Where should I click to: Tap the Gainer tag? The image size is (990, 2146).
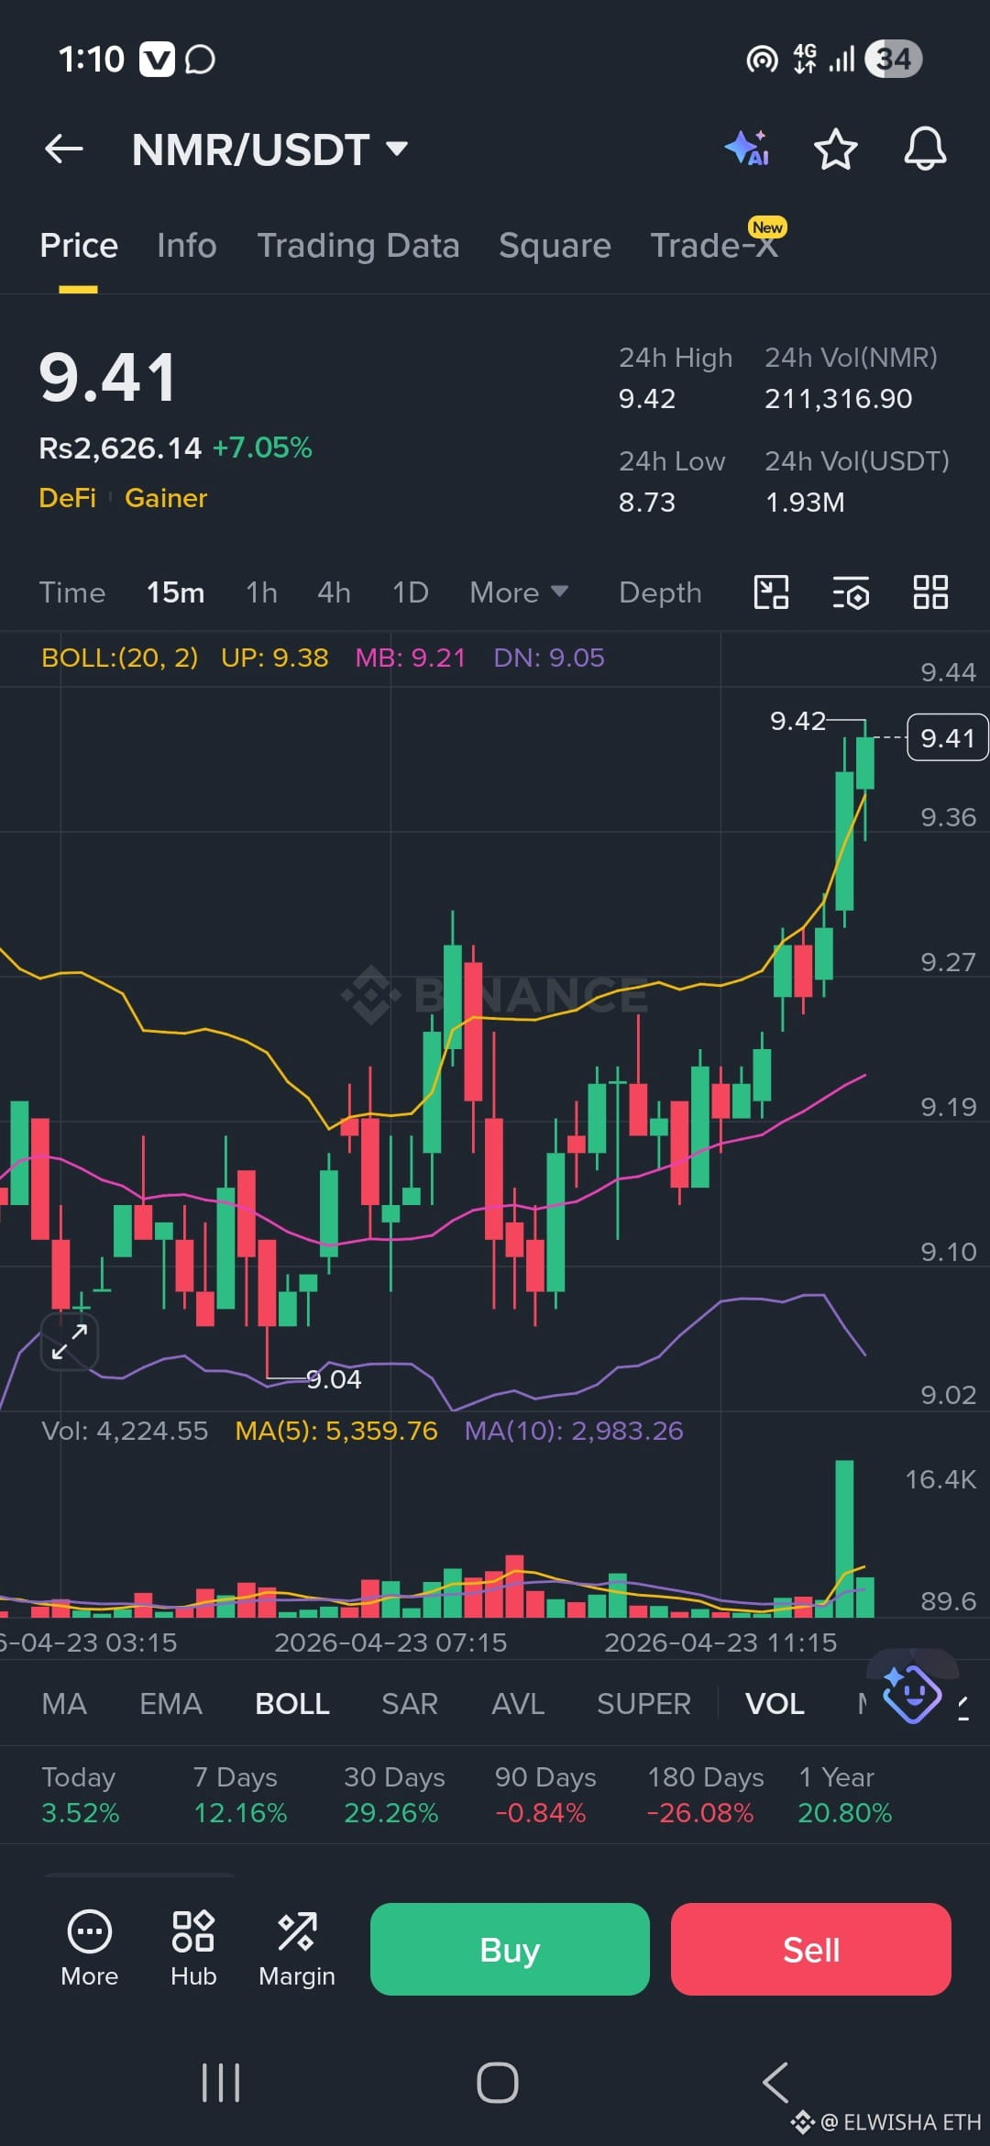click(x=166, y=498)
